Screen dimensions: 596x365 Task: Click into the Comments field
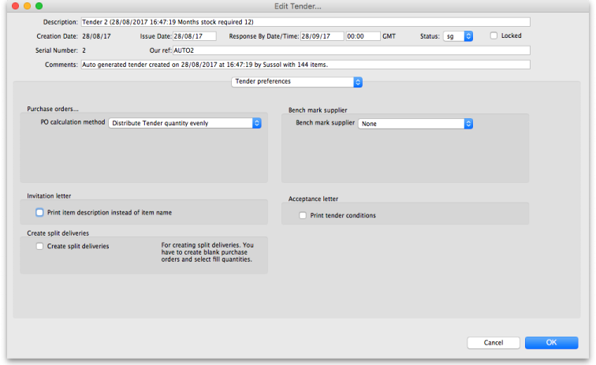305,65
